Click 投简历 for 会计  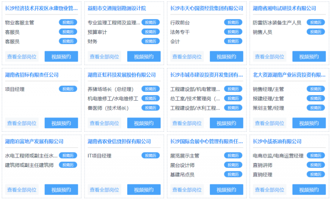click(x=233, y=41)
